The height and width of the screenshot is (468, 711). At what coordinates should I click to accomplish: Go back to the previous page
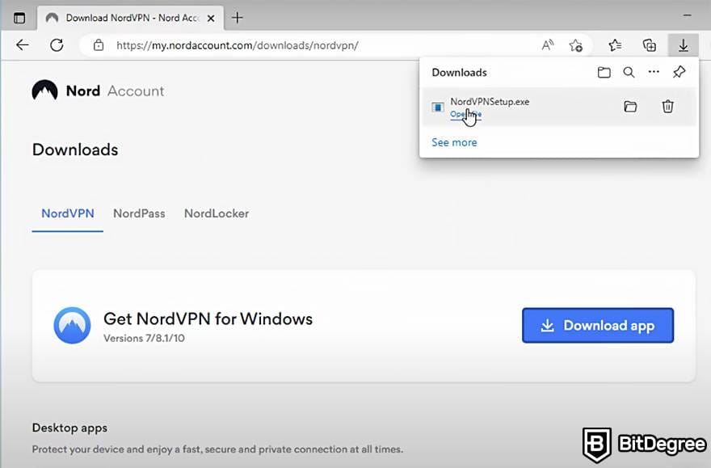click(x=23, y=45)
